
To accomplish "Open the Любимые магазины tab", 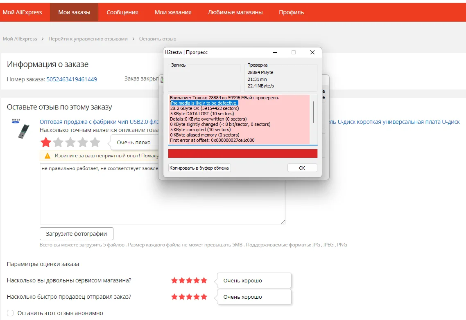I will 235,12.
